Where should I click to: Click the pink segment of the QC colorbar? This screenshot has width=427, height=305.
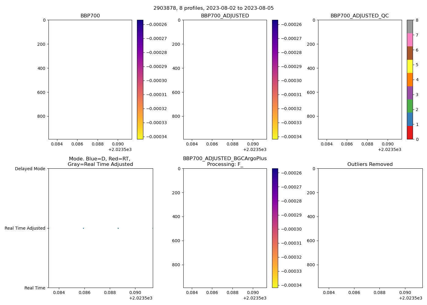[x=410, y=40]
